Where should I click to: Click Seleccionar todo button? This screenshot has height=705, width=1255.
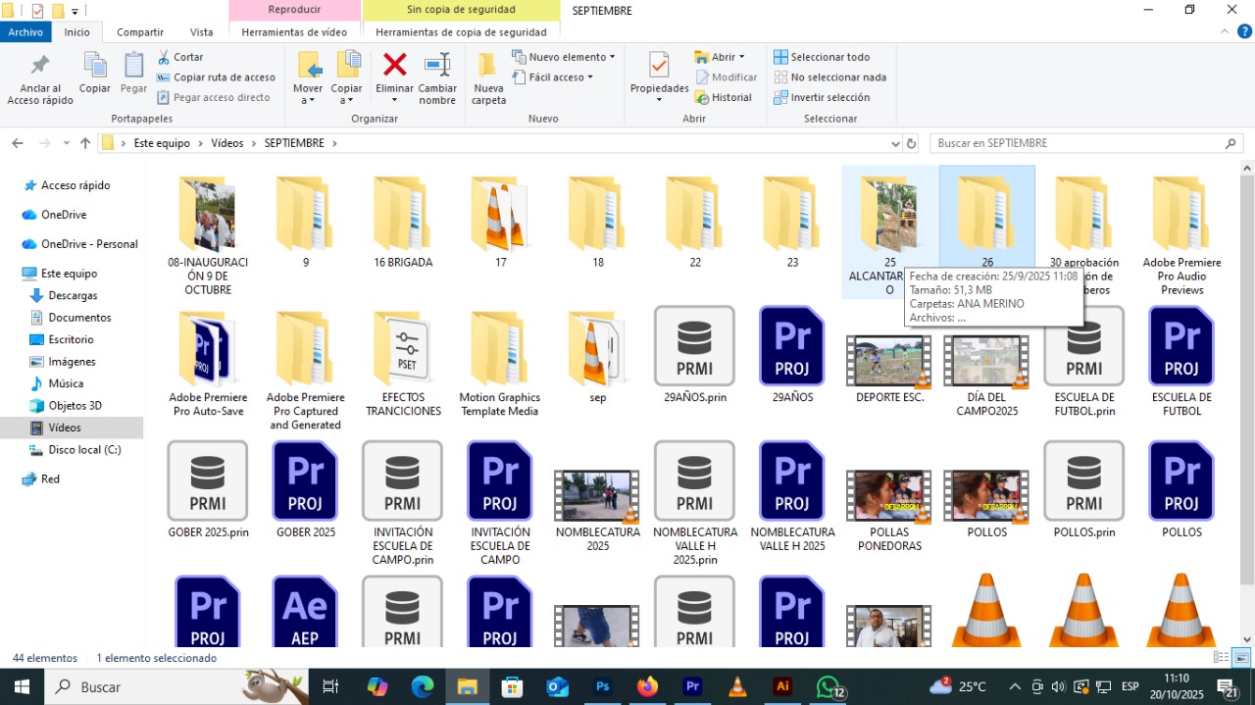click(x=822, y=57)
